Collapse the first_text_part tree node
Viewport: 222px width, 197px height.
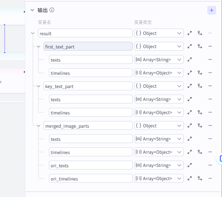point(39,47)
